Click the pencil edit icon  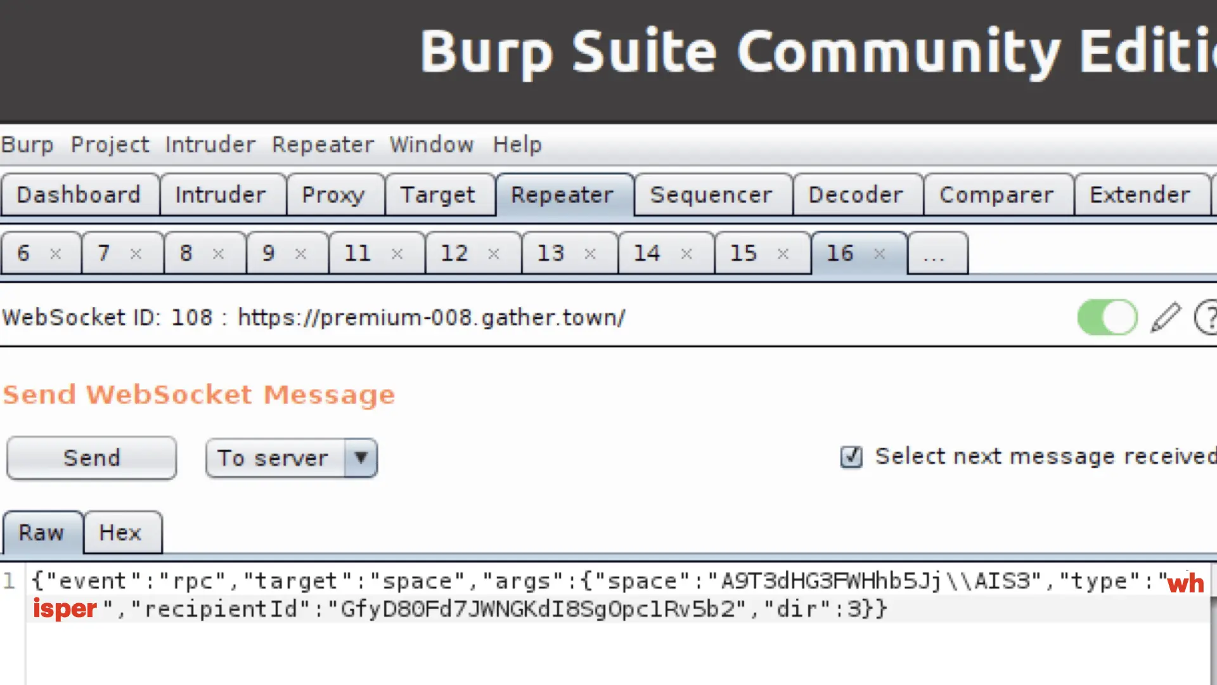1165,317
